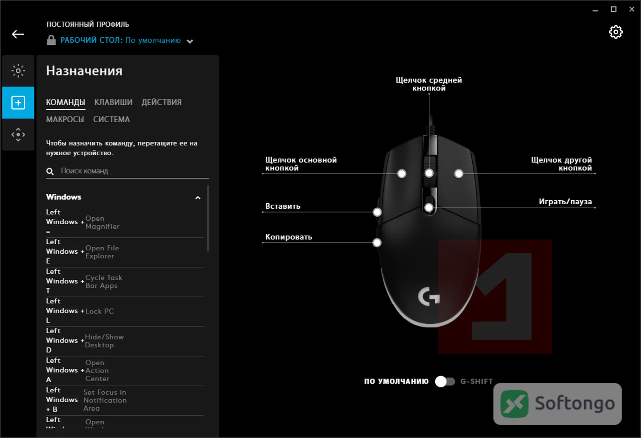Switch to the МАКРОСЫ tab
The image size is (641, 438).
coord(65,119)
